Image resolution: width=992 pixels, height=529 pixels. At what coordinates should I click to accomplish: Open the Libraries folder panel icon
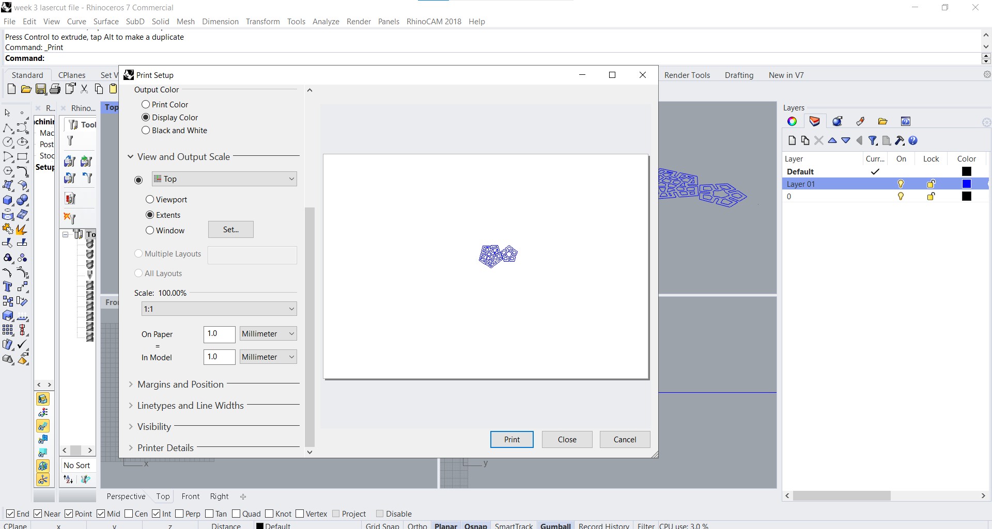pos(883,121)
